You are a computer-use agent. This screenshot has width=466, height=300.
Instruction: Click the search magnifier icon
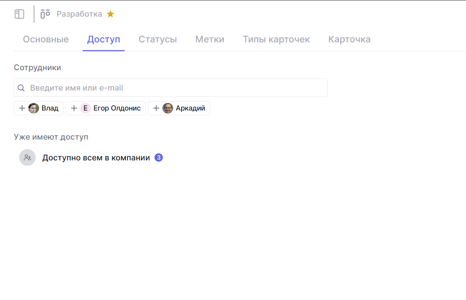(x=21, y=88)
